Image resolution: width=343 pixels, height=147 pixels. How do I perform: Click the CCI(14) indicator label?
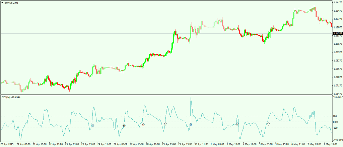[11, 98]
